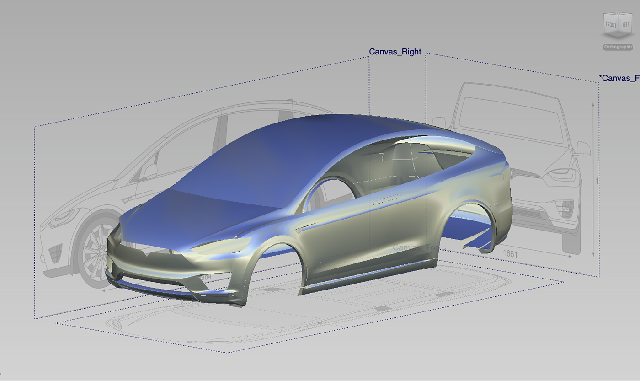This screenshot has height=381, width=640.
Task: Select the *Canvas_F canvas label
Action: [619, 78]
